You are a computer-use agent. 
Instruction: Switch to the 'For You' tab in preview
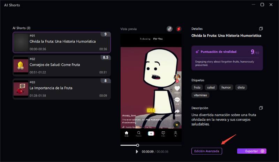(158, 39)
